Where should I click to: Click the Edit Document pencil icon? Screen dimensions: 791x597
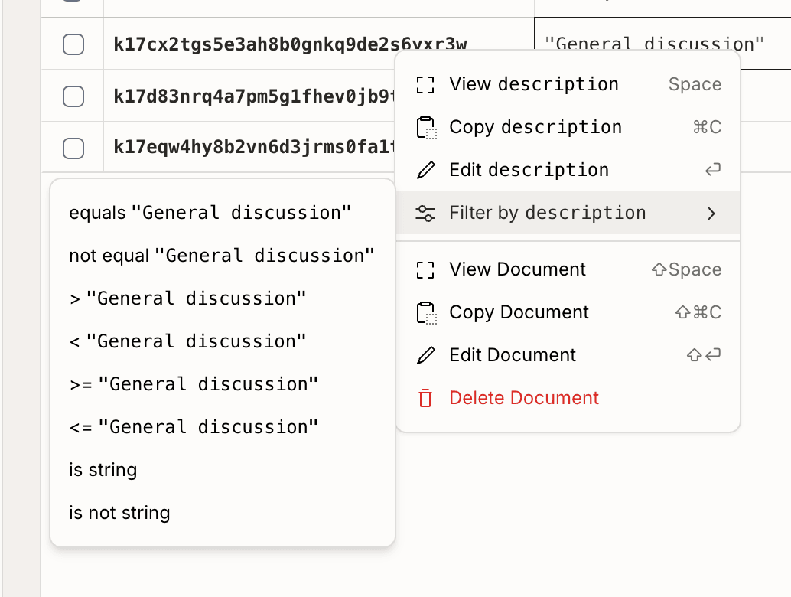[426, 355]
